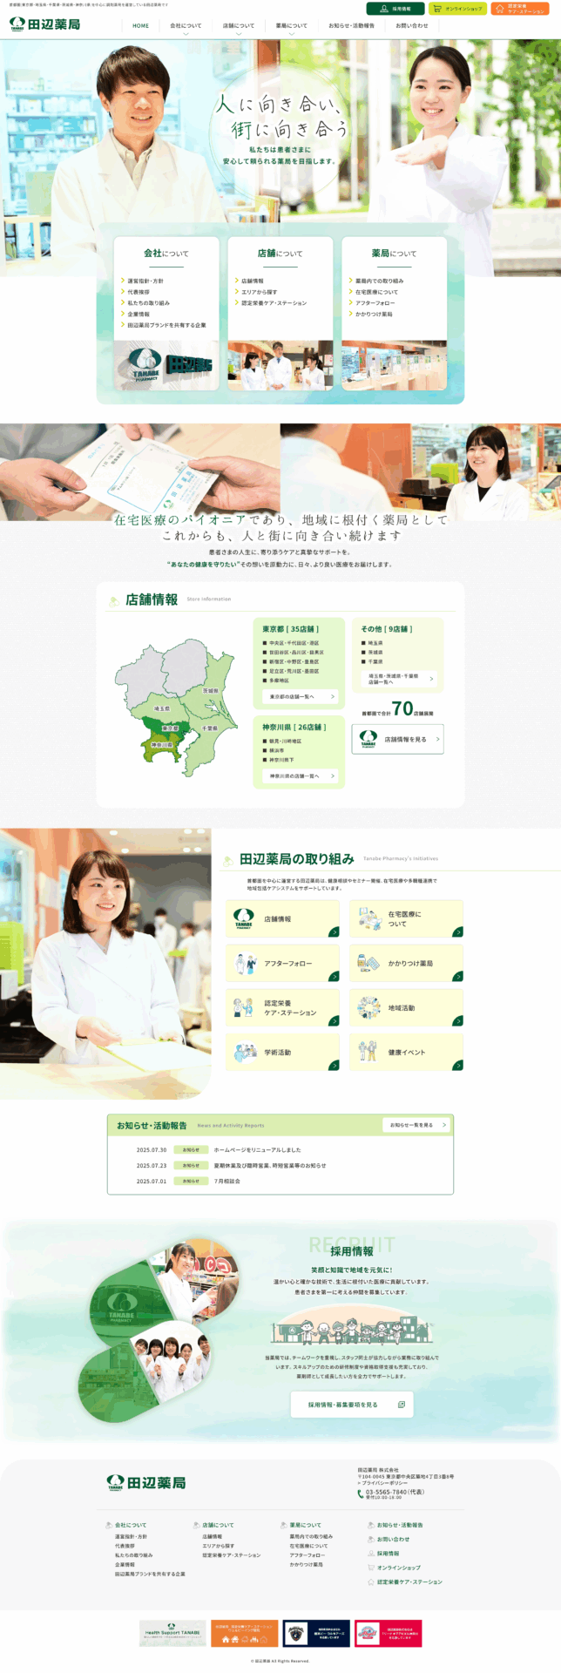Expand the 店舗について navigation menu
The image size is (561, 1673).
(x=239, y=26)
